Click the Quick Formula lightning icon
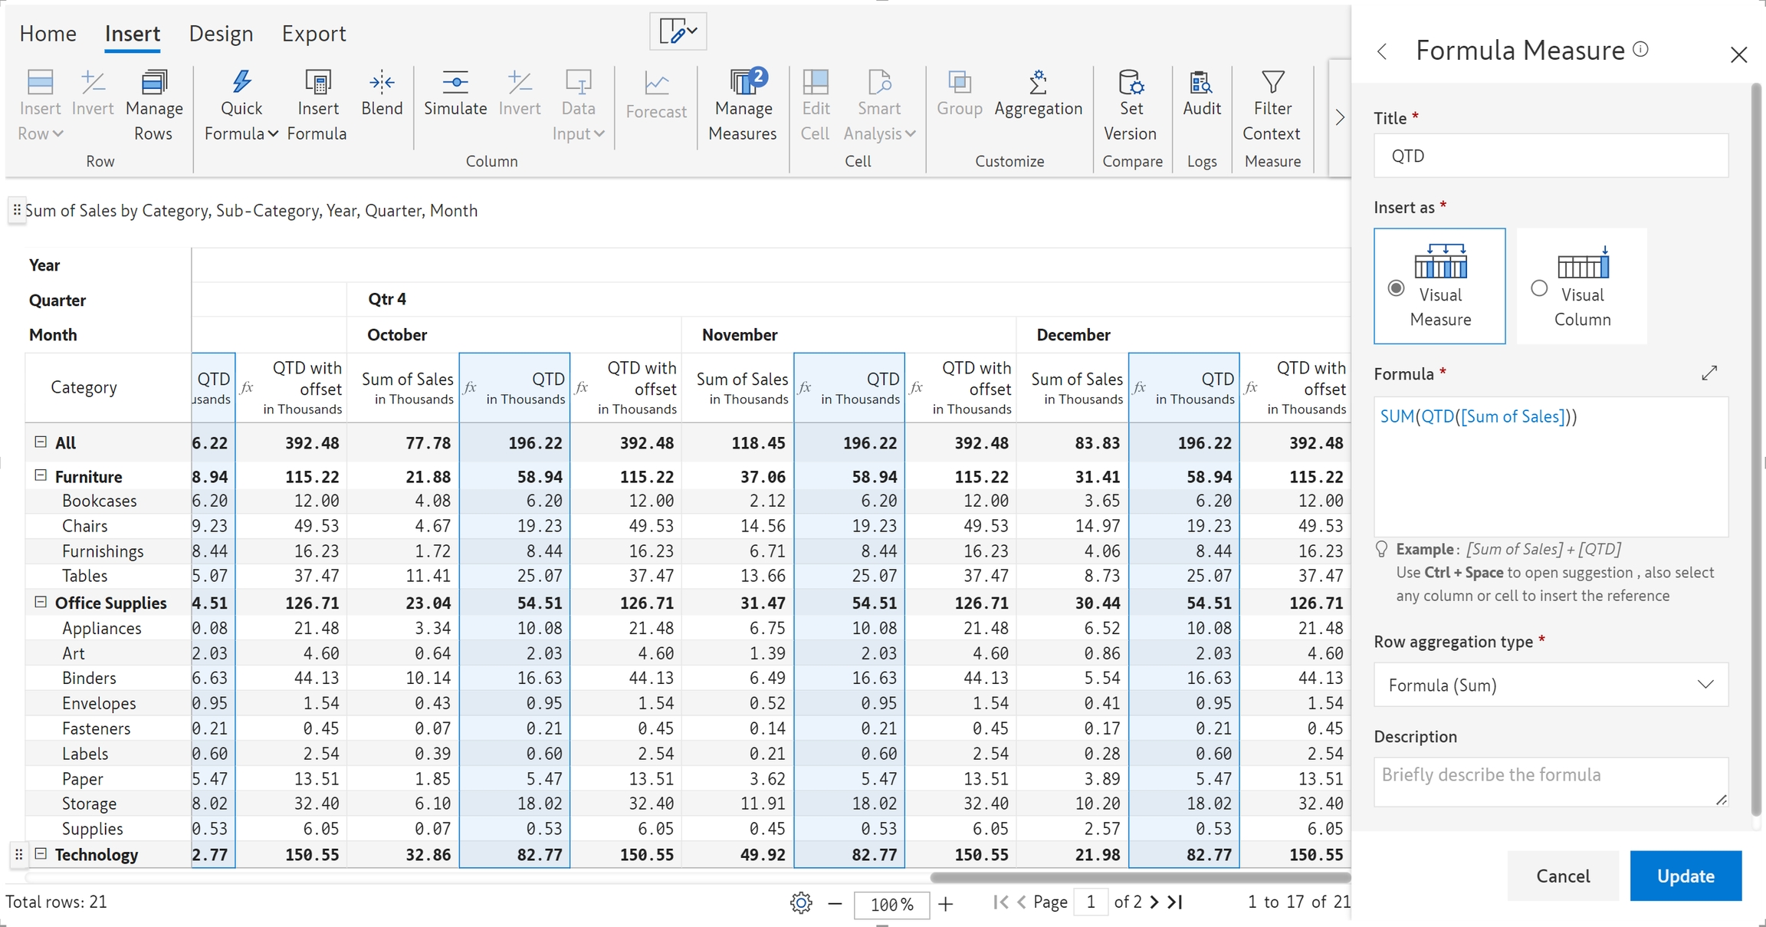This screenshot has width=1766, height=927. 241,82
